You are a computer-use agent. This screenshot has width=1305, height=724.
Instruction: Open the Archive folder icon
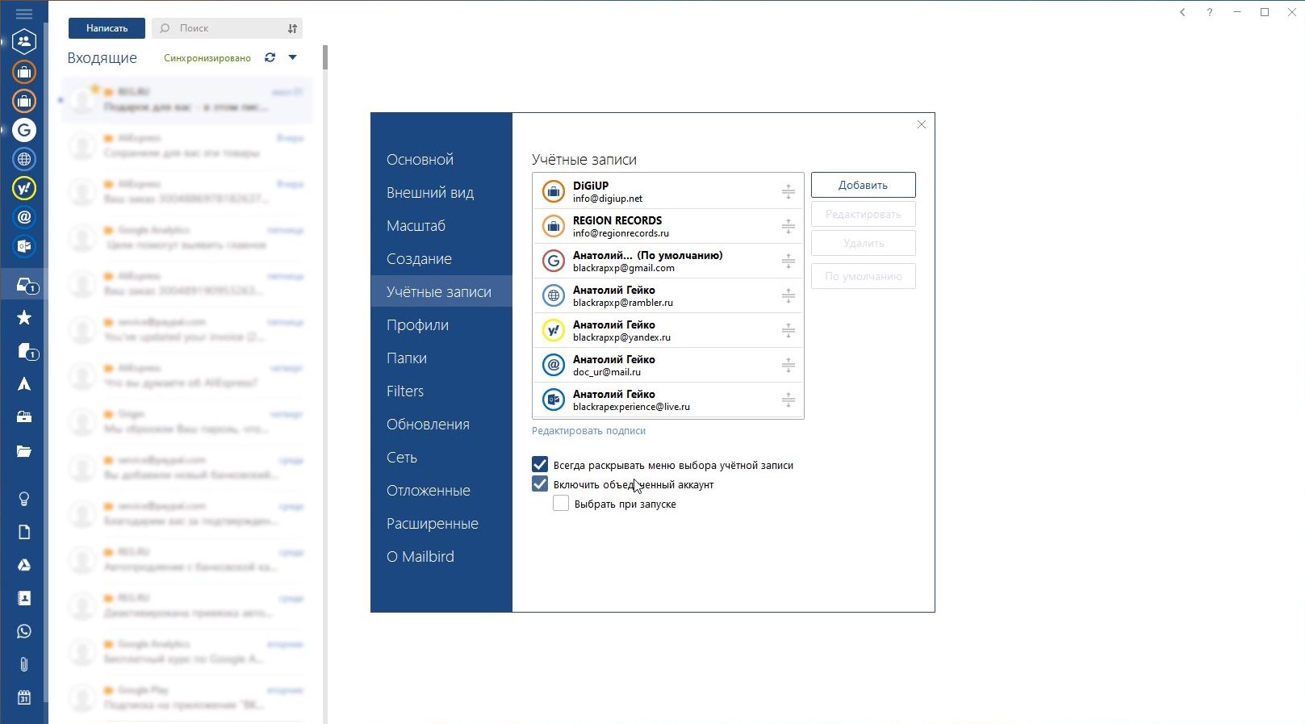coord(24,417)
